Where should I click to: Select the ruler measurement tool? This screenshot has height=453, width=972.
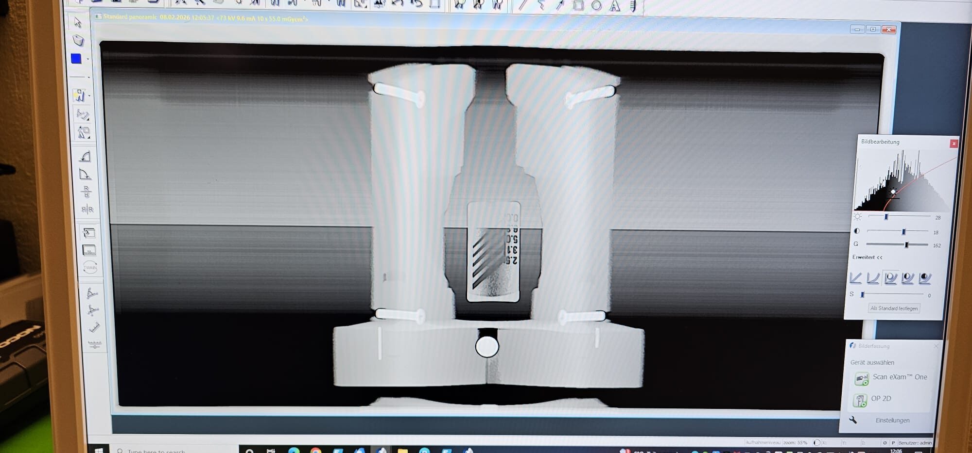(x=94, y=328)
